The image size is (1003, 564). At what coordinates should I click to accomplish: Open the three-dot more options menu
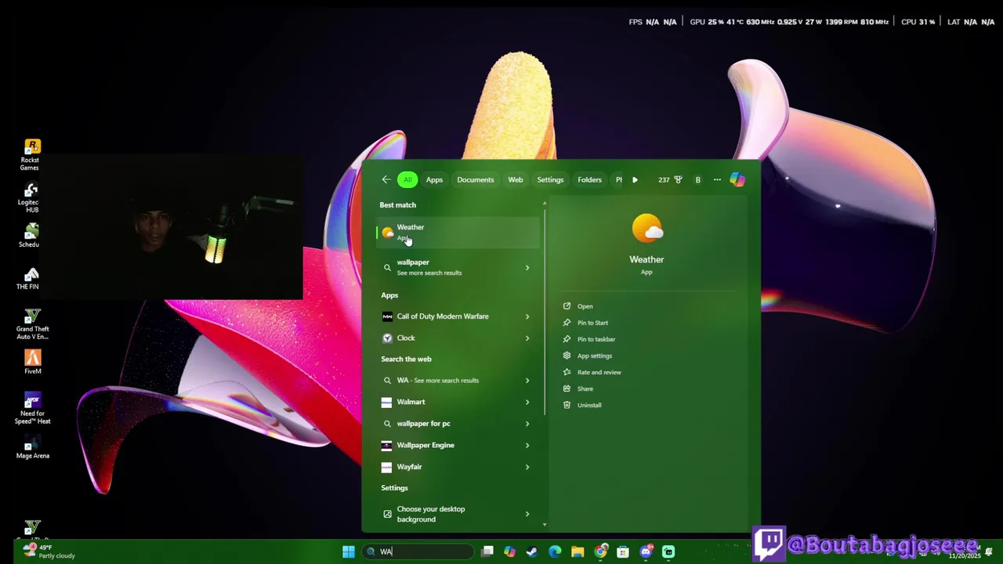click(x=717, y=180)
